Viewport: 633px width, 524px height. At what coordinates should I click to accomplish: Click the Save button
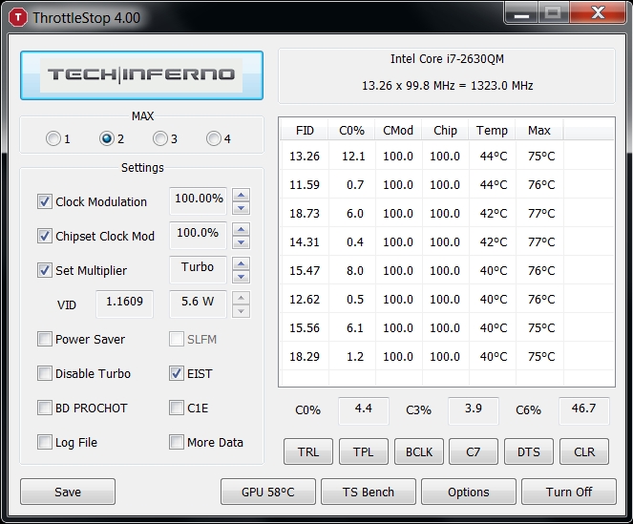coord(68,492)
